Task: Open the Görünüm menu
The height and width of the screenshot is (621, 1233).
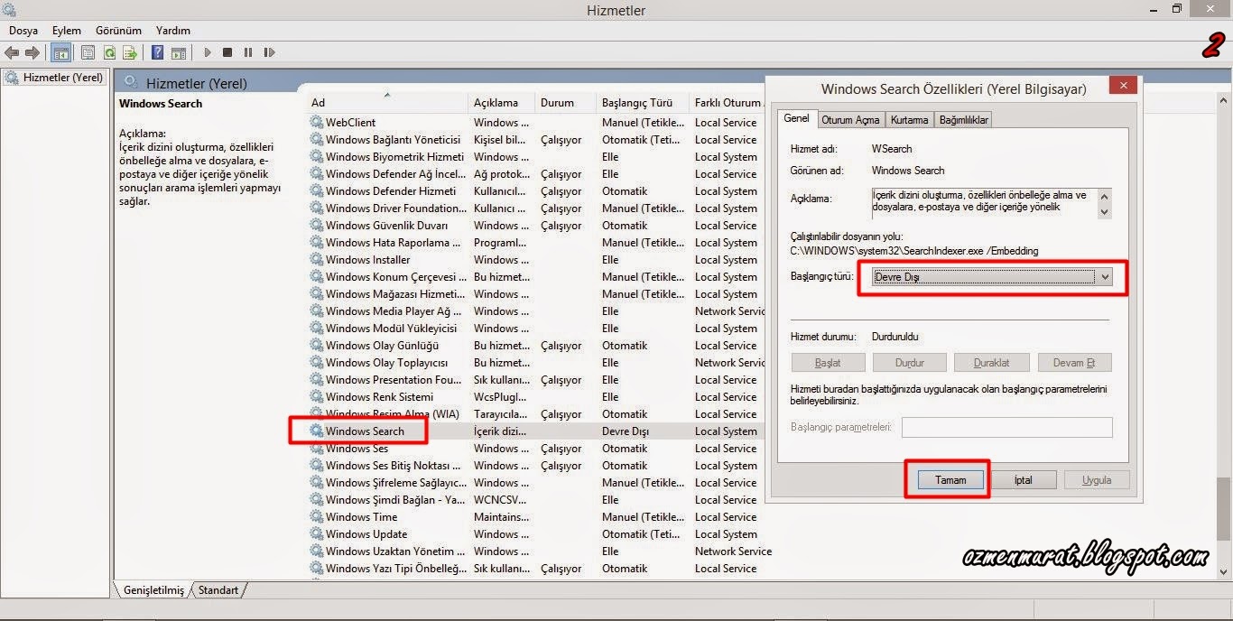Action: coord(118,30)
